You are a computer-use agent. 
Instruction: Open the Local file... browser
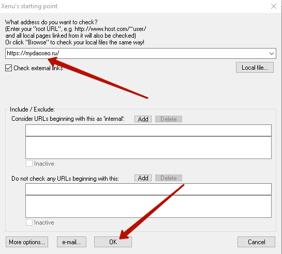255,68
